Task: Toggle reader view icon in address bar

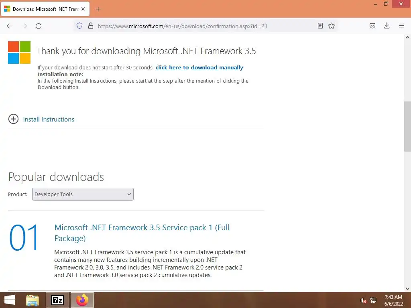Action: tap(320, 26)
